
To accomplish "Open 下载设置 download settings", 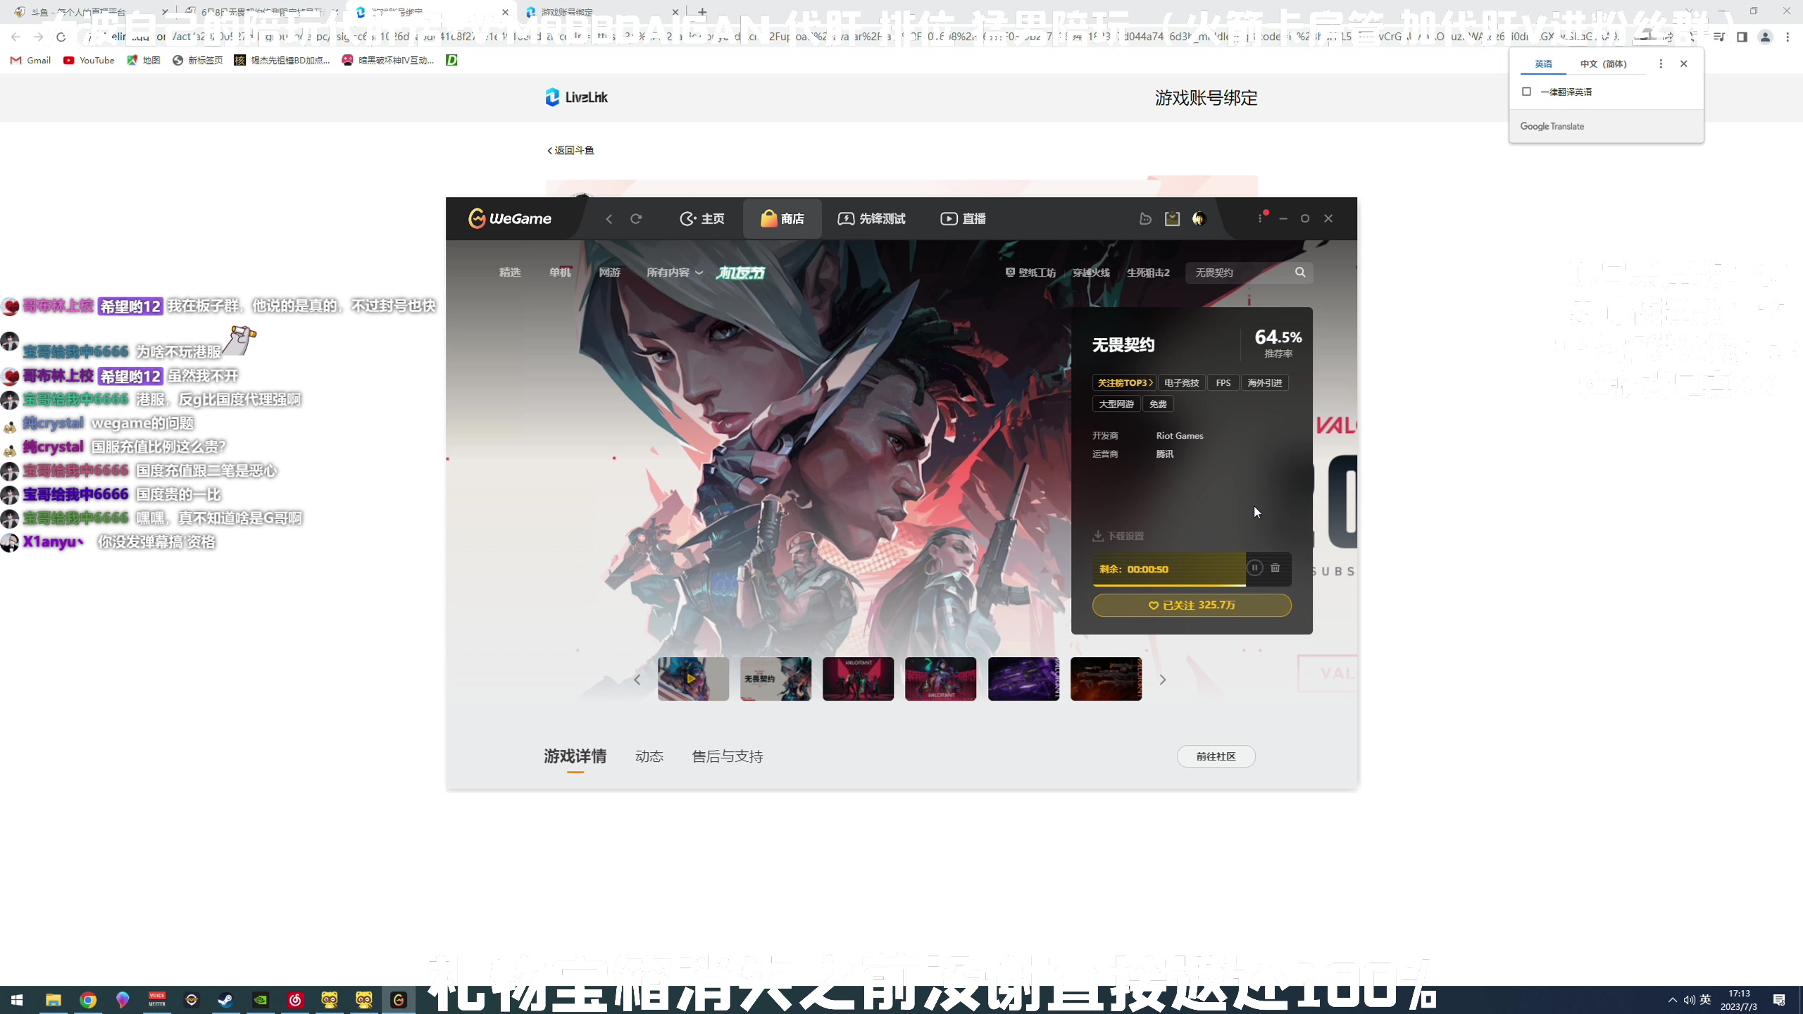I will pos(1118,536).
